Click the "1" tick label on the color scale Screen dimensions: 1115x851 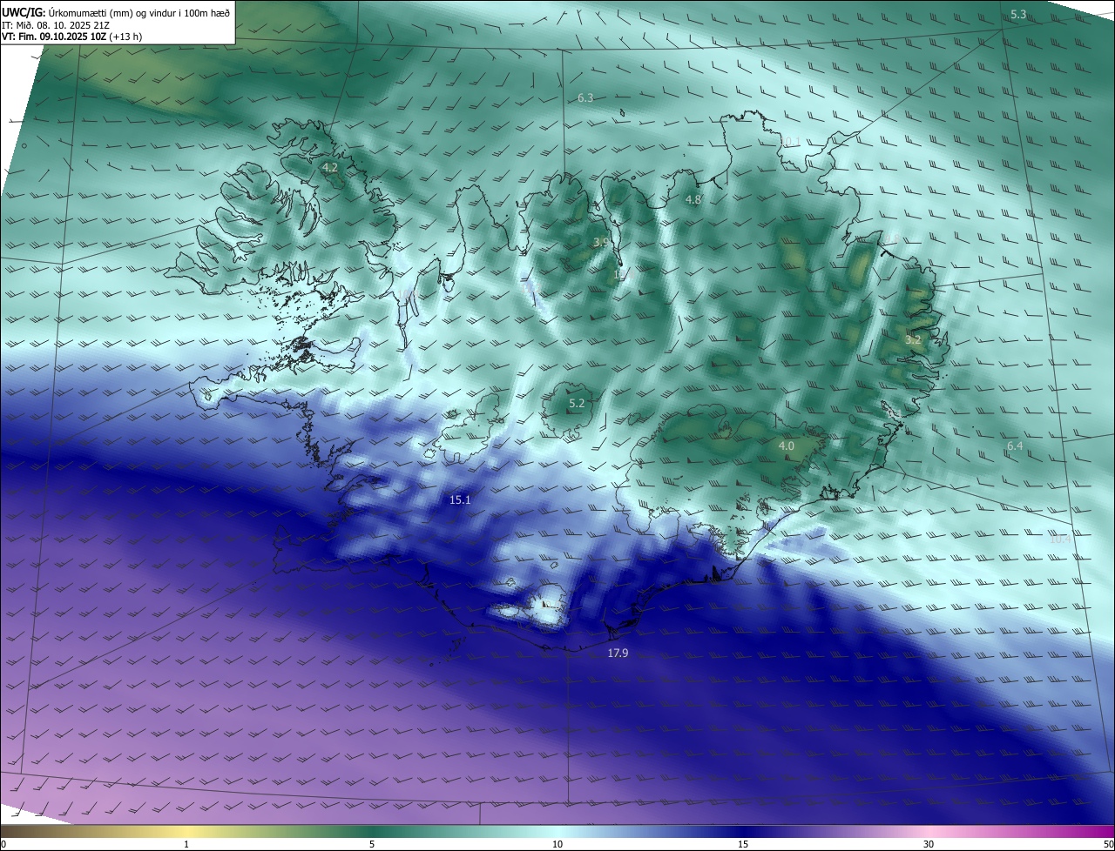[x=186, y=844]
